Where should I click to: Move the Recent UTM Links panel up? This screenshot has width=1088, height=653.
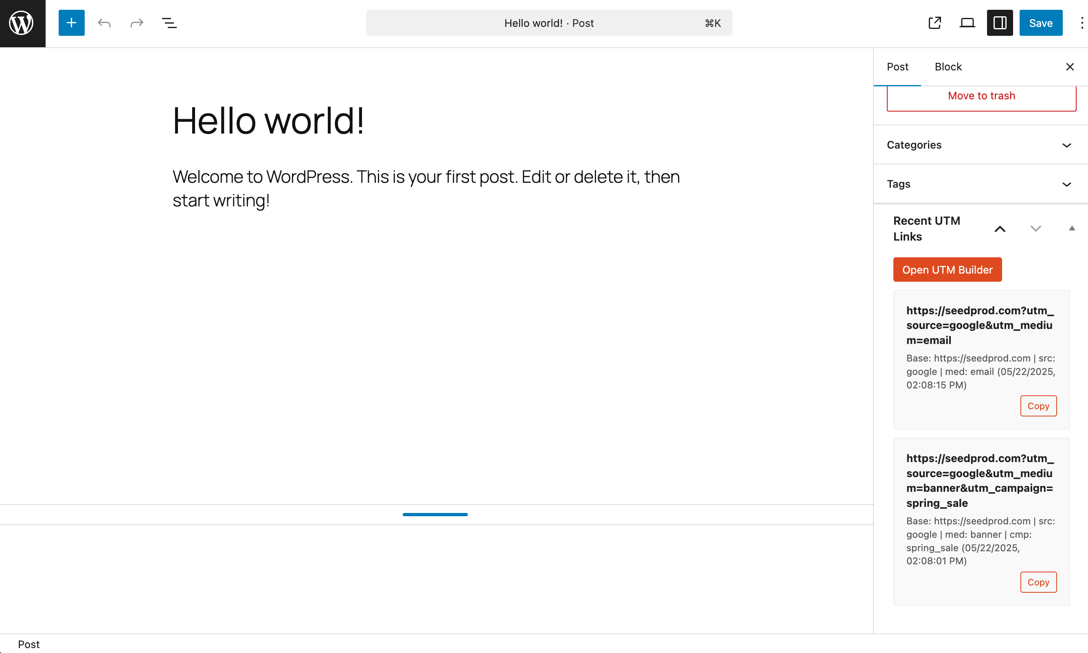click(1000, 229)
